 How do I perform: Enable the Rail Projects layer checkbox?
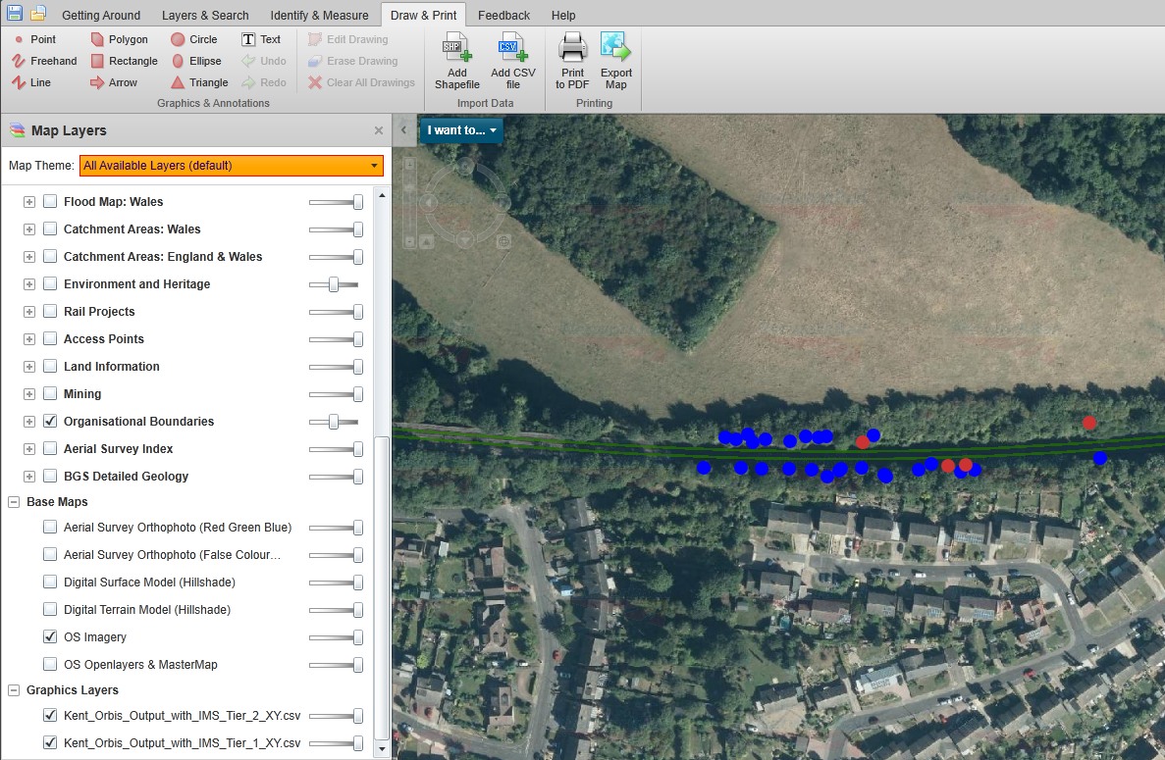coord(50,311)
